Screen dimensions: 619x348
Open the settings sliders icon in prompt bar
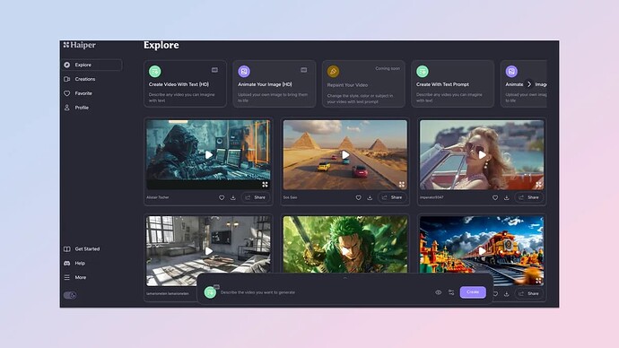point(451,292)
